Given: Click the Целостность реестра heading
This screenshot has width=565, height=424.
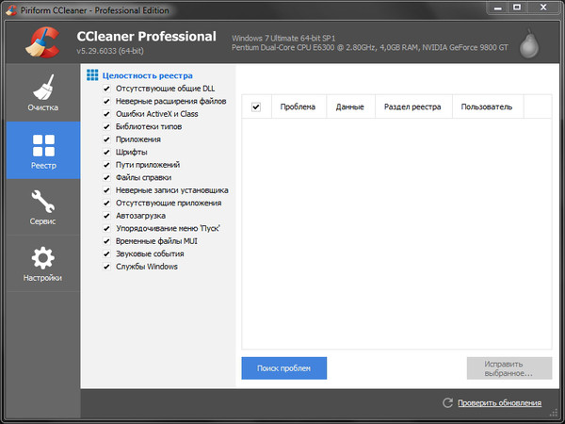Looking at the screenshot, I should pyautogui.click(x=148, y=75).
